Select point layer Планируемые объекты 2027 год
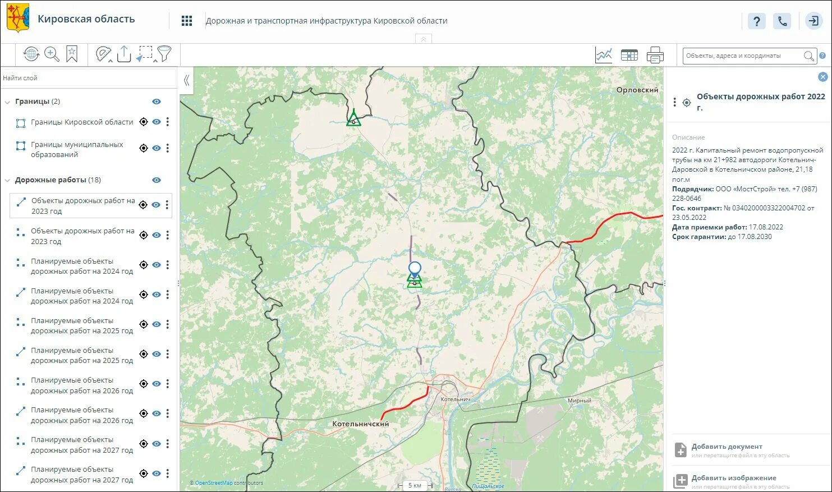The image size is (832, 492). coord(82,445)
